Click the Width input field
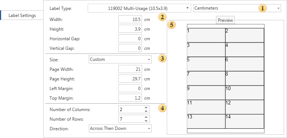The image size is (287, 138). (130, 20)
